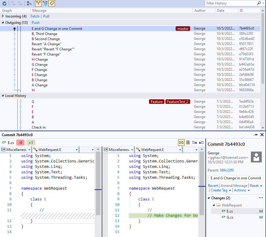The width and height of the screenshot is (266, 237).
Task: Toggle the show remote branches button
Action: pos(45,3)
